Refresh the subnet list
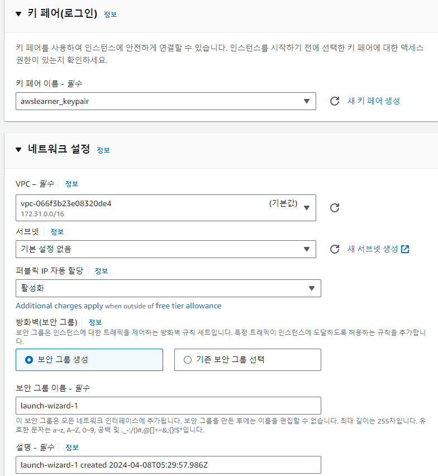Screen dimensions: 438x476 [x=335, y=249]
